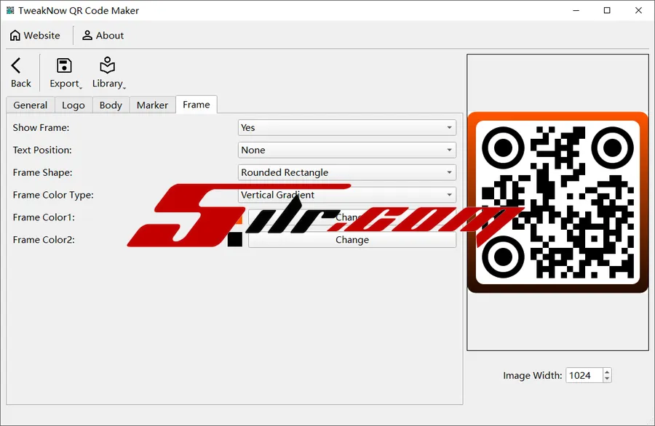Click the black Frame Color2 swatch
This screenshot has height=426, width=655.
click(235, 240)
